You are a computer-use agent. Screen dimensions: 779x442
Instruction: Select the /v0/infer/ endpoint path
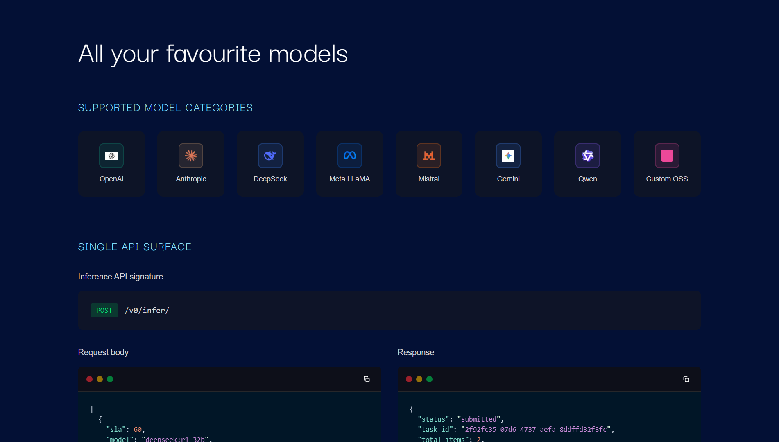pos(147,310)
